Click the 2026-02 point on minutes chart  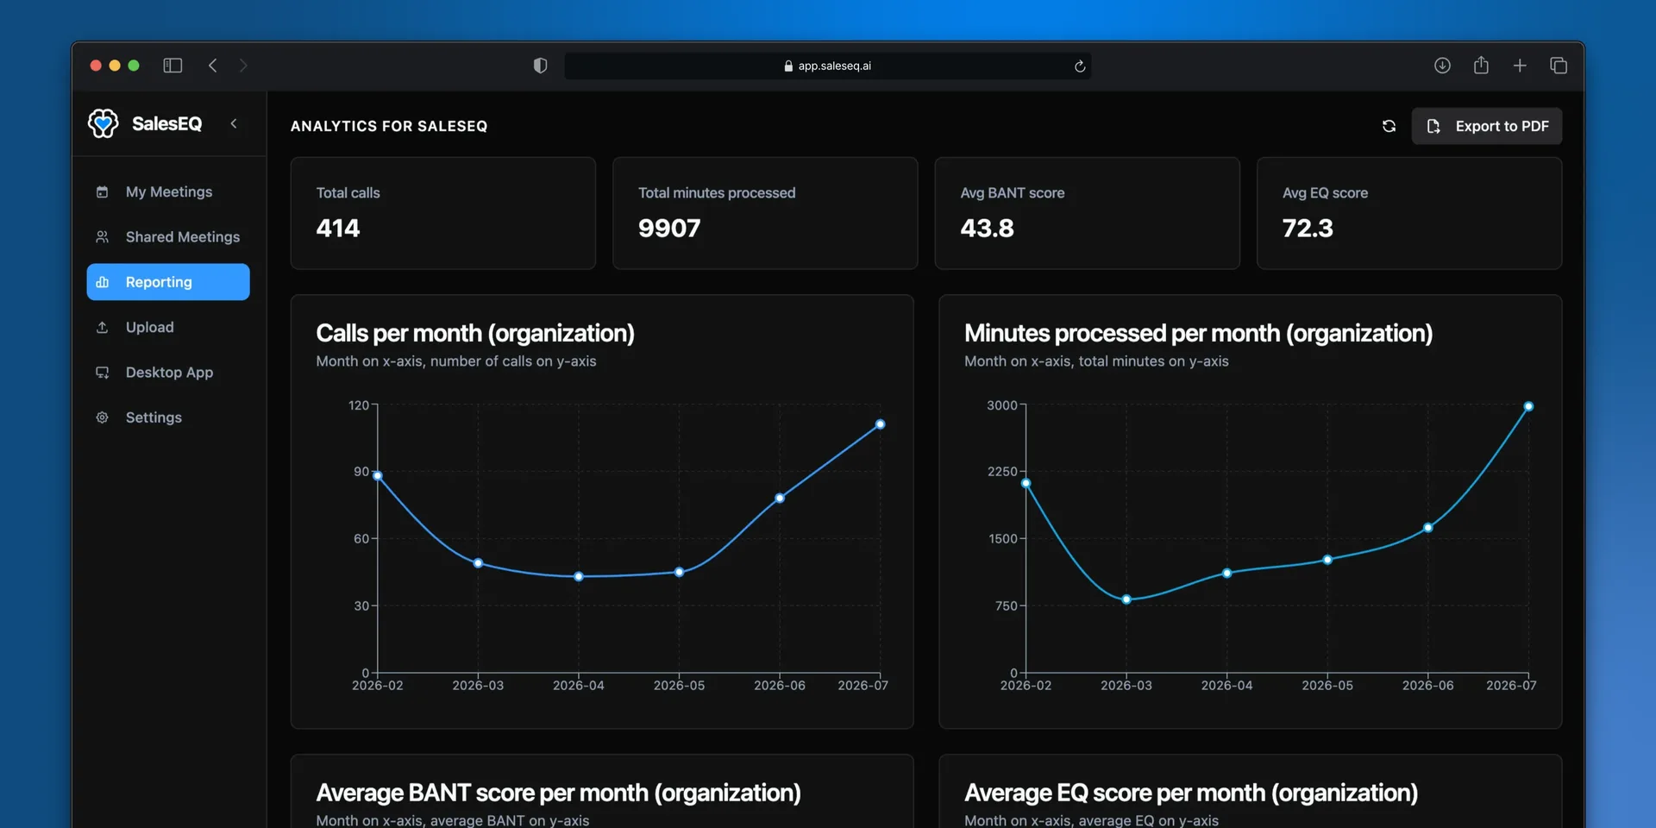(1026, 483)
